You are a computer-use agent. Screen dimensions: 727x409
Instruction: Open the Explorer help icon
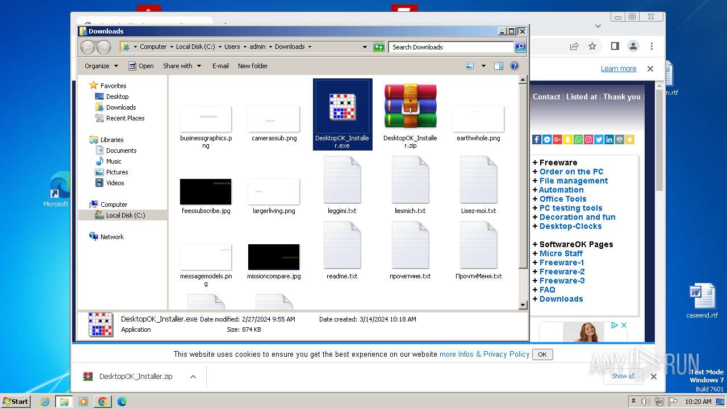(x=515, y=66)
